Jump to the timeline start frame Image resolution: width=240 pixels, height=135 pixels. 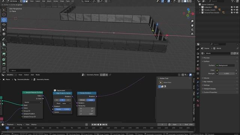[93, 124]
